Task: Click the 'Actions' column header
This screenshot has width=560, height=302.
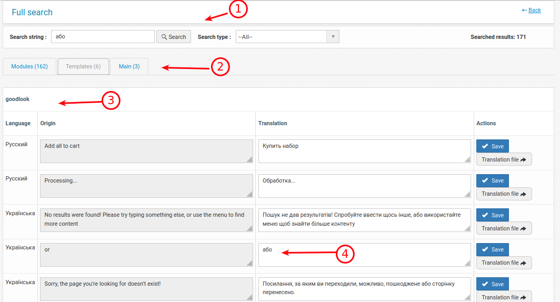Action: (x=486, y=123)
